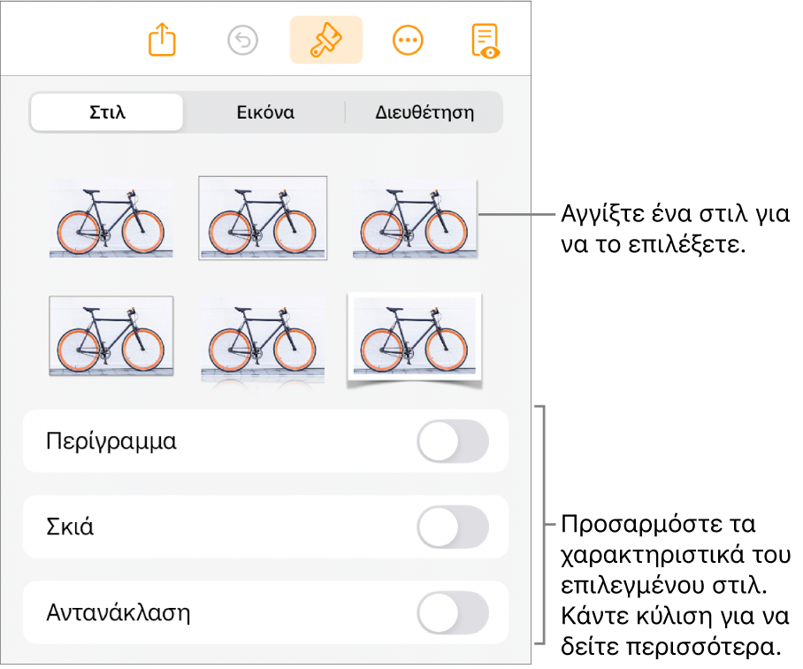The width and height of the screenshot is (803, 669).
Task: Select the plain no-border bicycle style
Action: [x=111, y=218]
